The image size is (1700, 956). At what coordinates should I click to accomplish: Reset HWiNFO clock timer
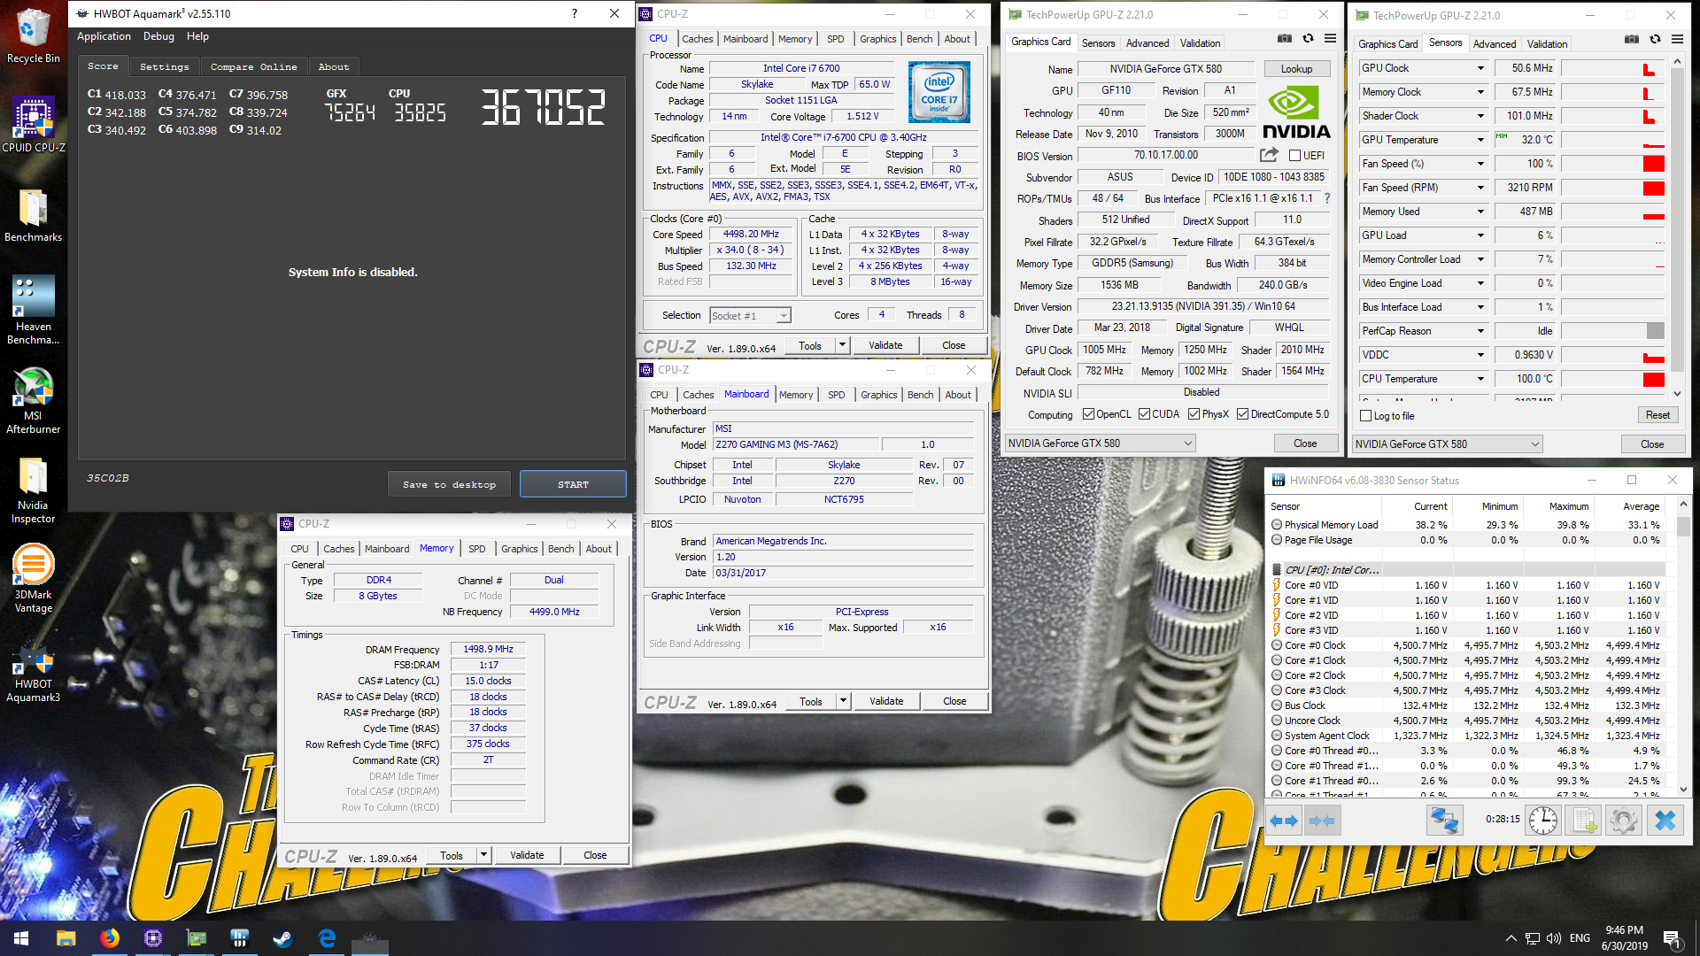(1543, 821)
